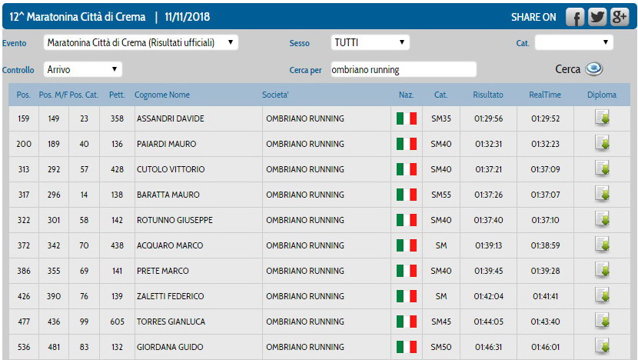Select runner name ASSANDRI DAVIDE
638x360 pixels.
(171, 118)
